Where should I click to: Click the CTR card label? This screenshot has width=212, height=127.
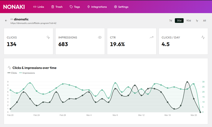(x=113, y=38)
